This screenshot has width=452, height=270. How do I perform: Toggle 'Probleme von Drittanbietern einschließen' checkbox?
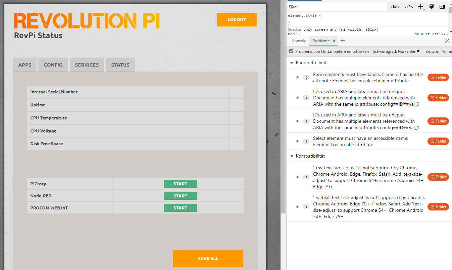[291, 52]
